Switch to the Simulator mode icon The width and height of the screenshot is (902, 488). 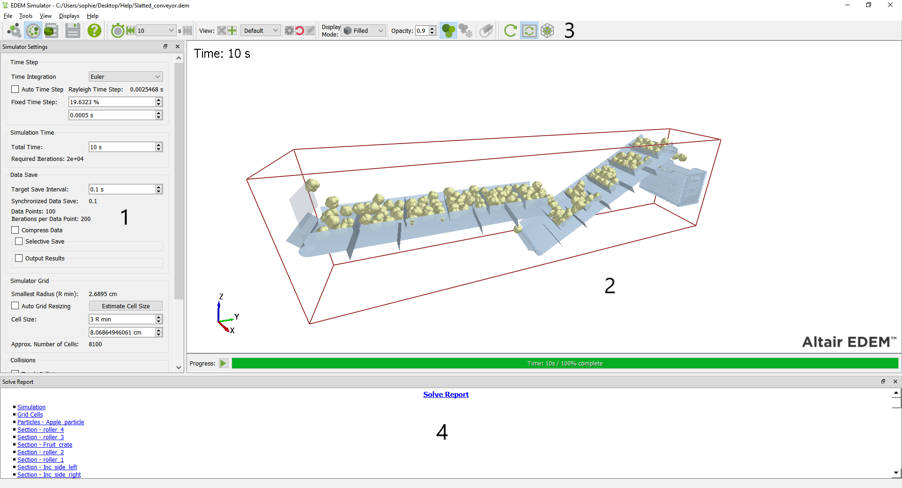33,31
